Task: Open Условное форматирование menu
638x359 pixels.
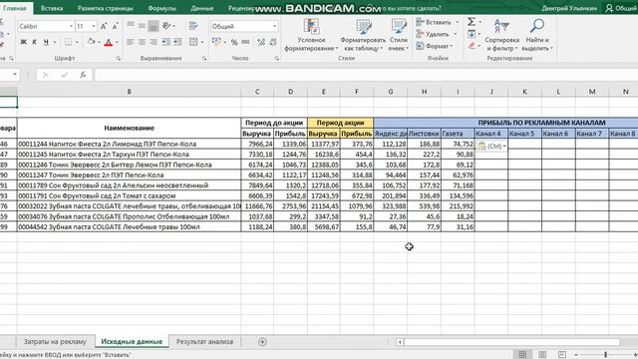Action: coord(311,36)
